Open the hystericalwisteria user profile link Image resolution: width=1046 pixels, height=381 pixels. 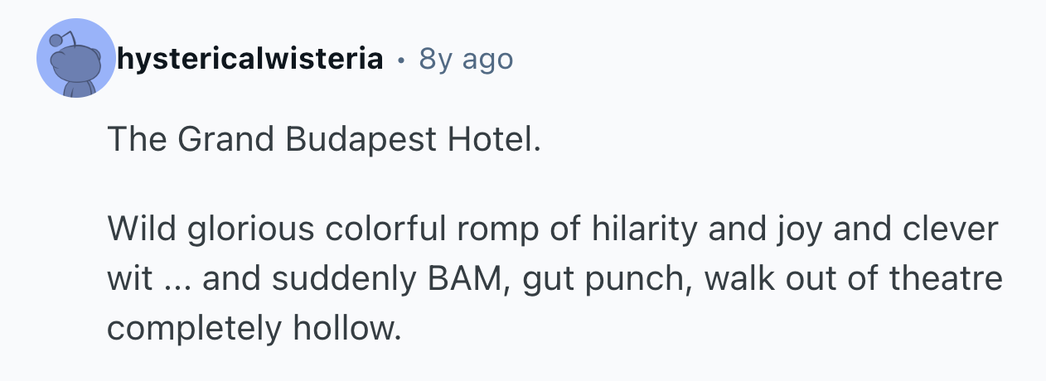click(x=249, y=59)
